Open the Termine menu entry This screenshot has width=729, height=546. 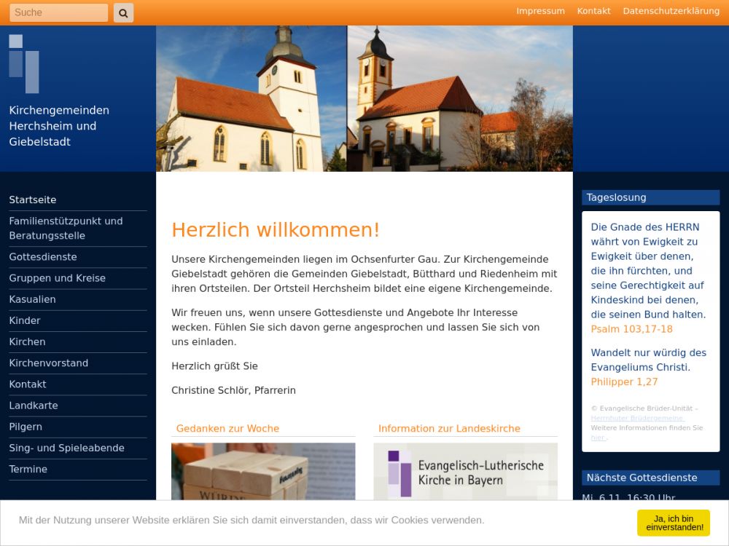click(x=28, y=469)
